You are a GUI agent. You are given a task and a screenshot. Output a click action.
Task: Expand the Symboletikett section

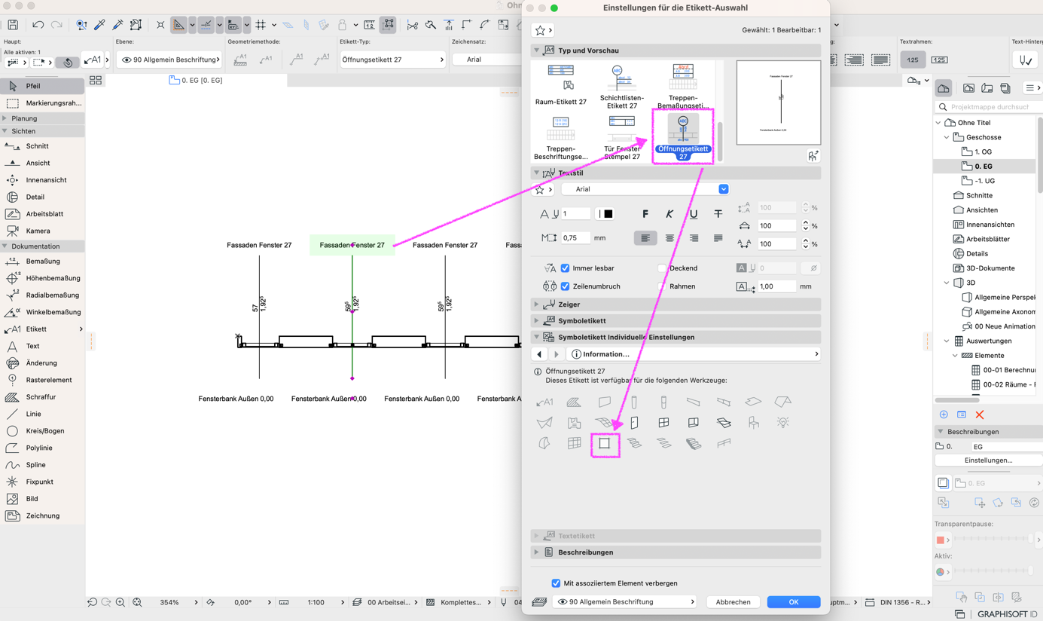pyautogui.click(x=676, y=321)
